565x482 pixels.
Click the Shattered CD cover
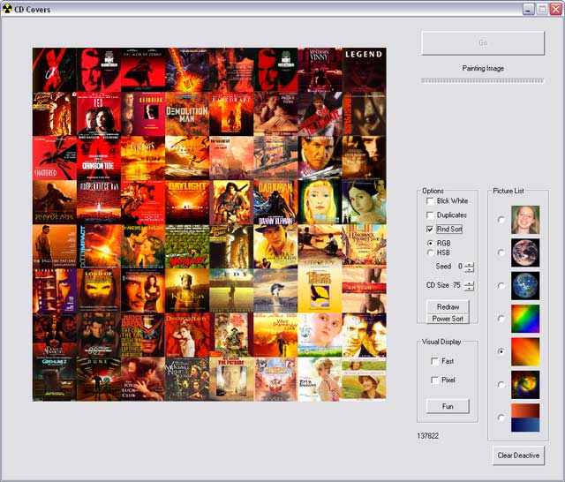coord(55,158)
